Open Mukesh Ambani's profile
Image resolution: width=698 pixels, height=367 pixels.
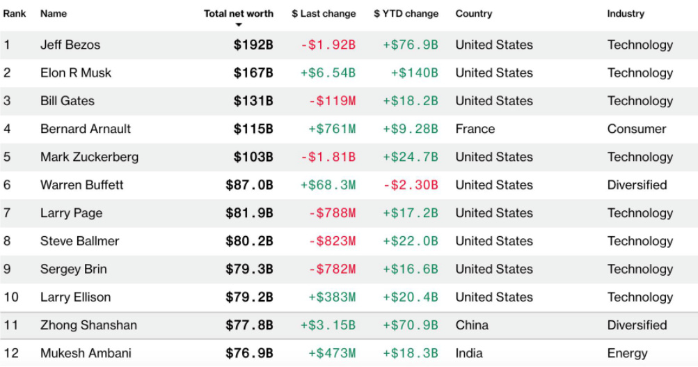(x=86, y=353)
